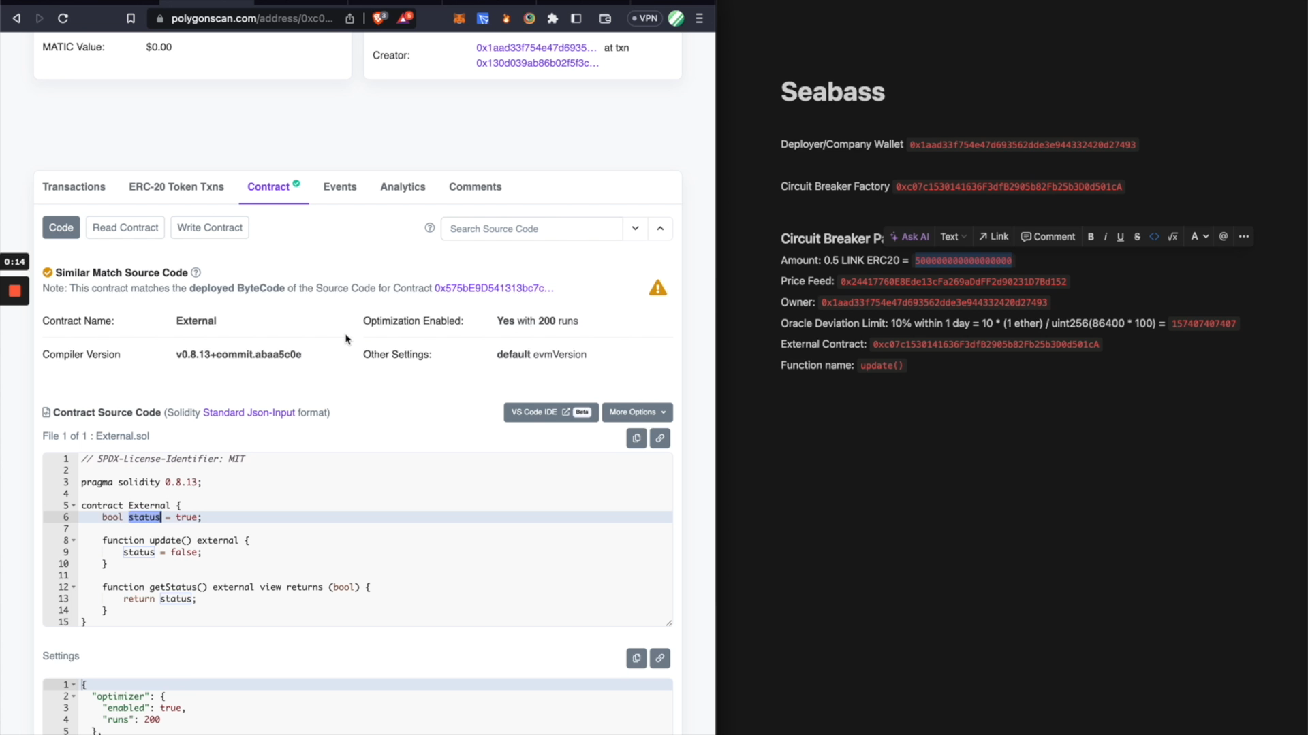Click the Seabass page title

tap(832, 92)
